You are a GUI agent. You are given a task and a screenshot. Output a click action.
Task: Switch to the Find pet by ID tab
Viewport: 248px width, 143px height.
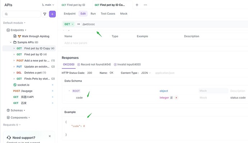(x=73, y=5)
